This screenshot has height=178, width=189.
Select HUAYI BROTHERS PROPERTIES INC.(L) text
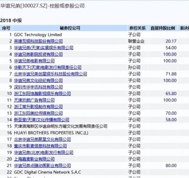pyautogui.click(x=51, y=133)
